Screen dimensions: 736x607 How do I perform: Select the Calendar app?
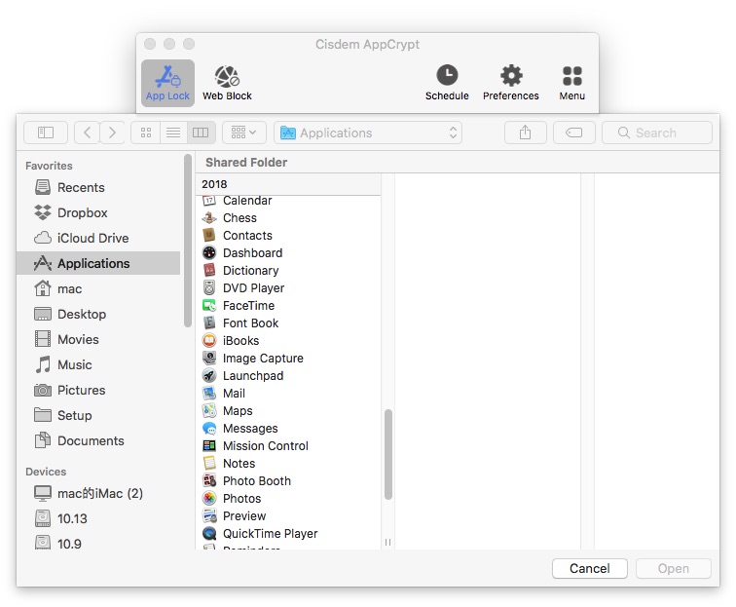click(x=288, y=201)
